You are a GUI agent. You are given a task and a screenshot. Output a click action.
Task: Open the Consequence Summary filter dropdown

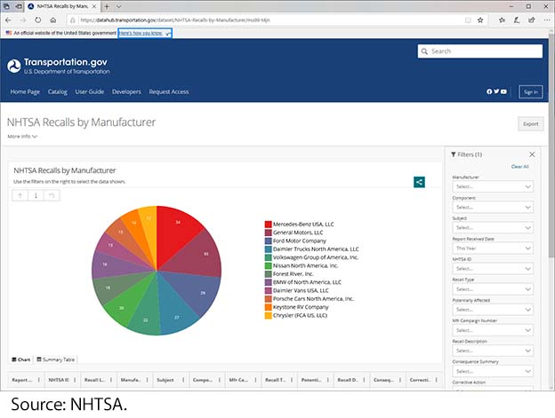point(493,371)
